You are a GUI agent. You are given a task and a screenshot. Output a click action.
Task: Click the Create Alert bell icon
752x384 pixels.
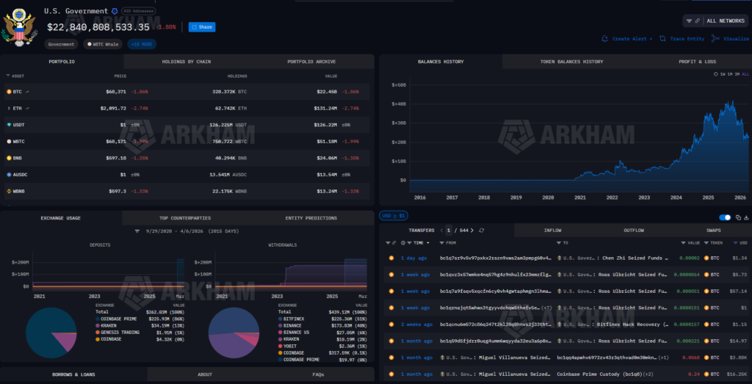(x=605, y=38)
